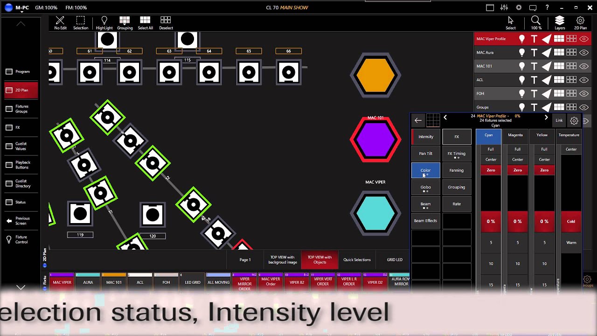Toggle visibility of Groups layer
Viewport: 597px width, 336px height.
point(584,107)
